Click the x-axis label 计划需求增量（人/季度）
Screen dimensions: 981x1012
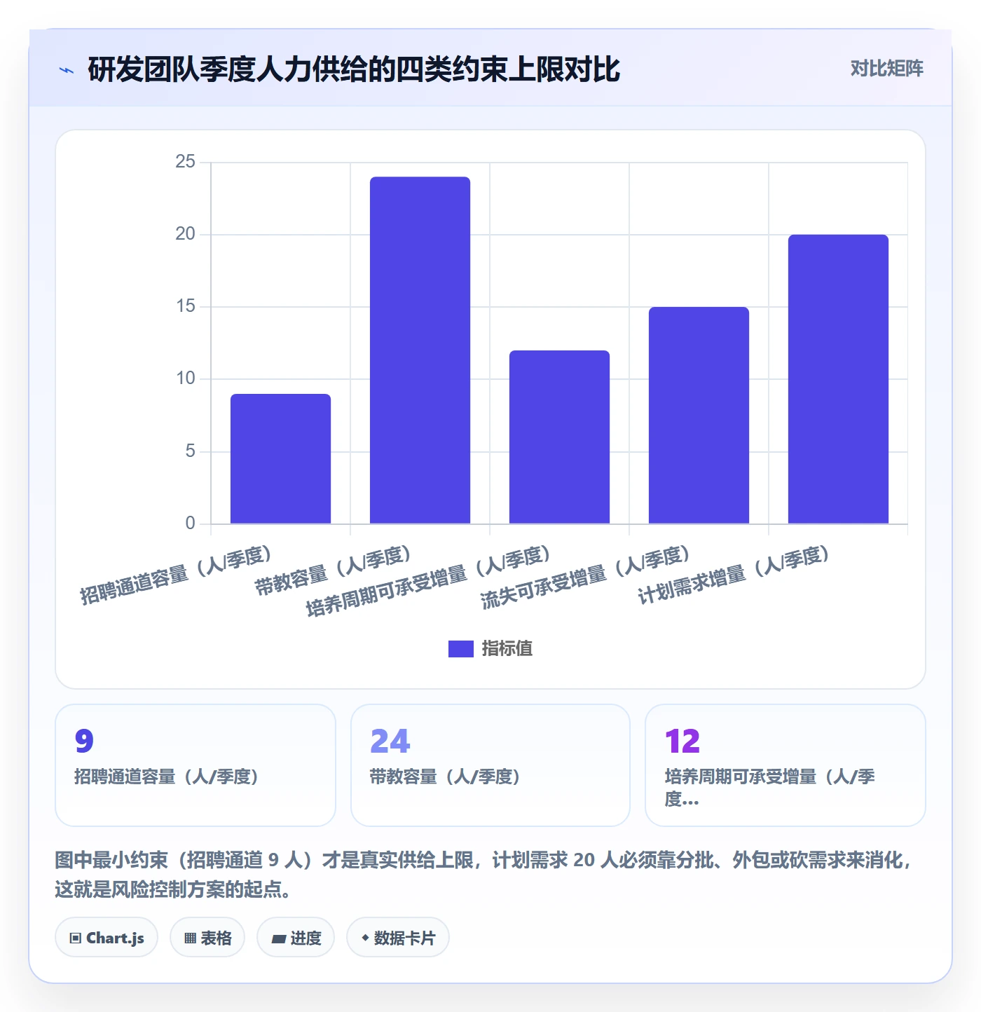point(734,575)
